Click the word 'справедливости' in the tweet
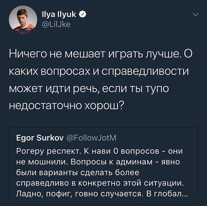The image size is (207, 206). coord(145,72)
